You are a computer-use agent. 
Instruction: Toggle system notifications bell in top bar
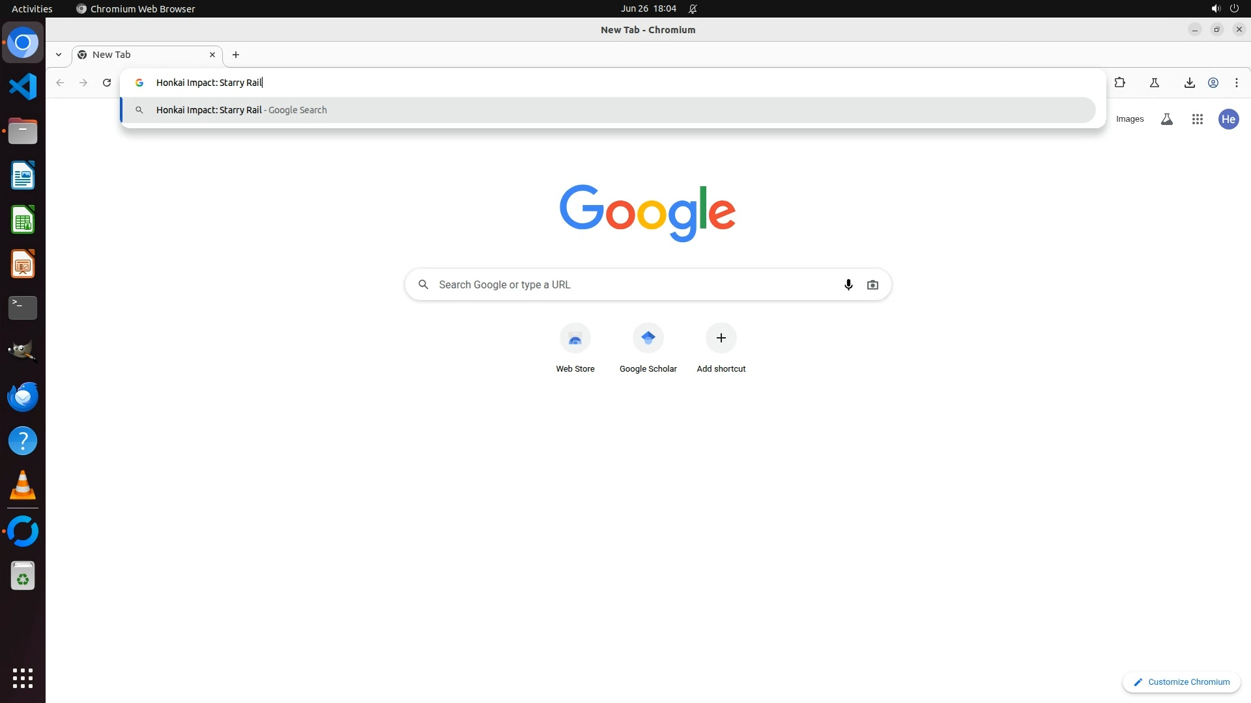693,8
